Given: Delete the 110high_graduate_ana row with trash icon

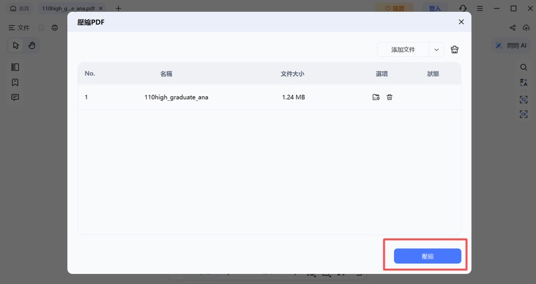Looking at the screenshot, I should [390, 98].
